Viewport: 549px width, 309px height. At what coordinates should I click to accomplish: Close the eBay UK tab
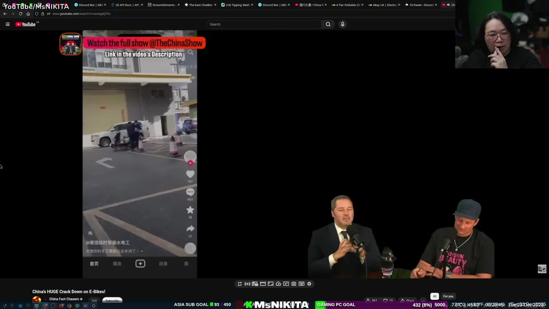pyautogui.click(x=399, y=5)
